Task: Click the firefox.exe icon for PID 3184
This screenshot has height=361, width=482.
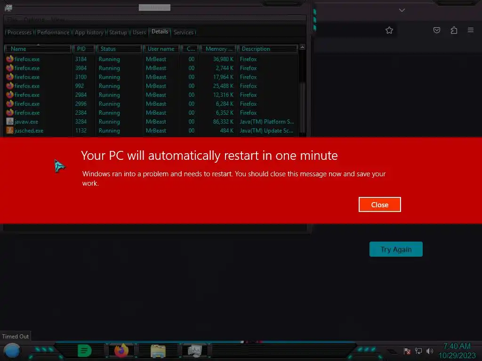Action: (10, 59)
